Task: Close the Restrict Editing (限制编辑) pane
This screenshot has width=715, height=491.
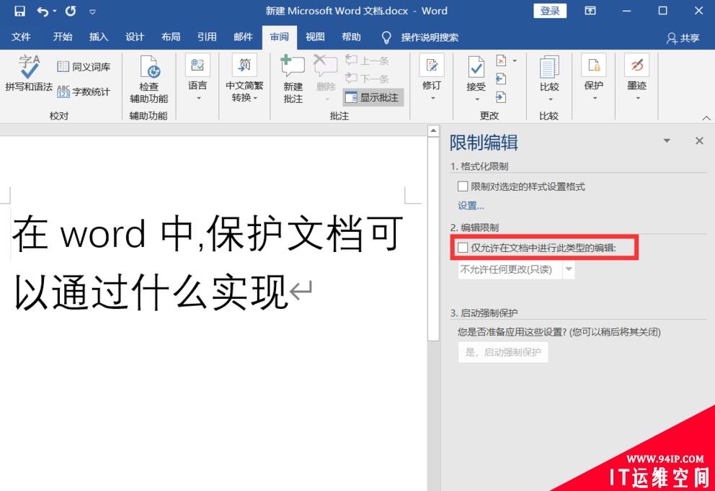Action: coord(699,140)
